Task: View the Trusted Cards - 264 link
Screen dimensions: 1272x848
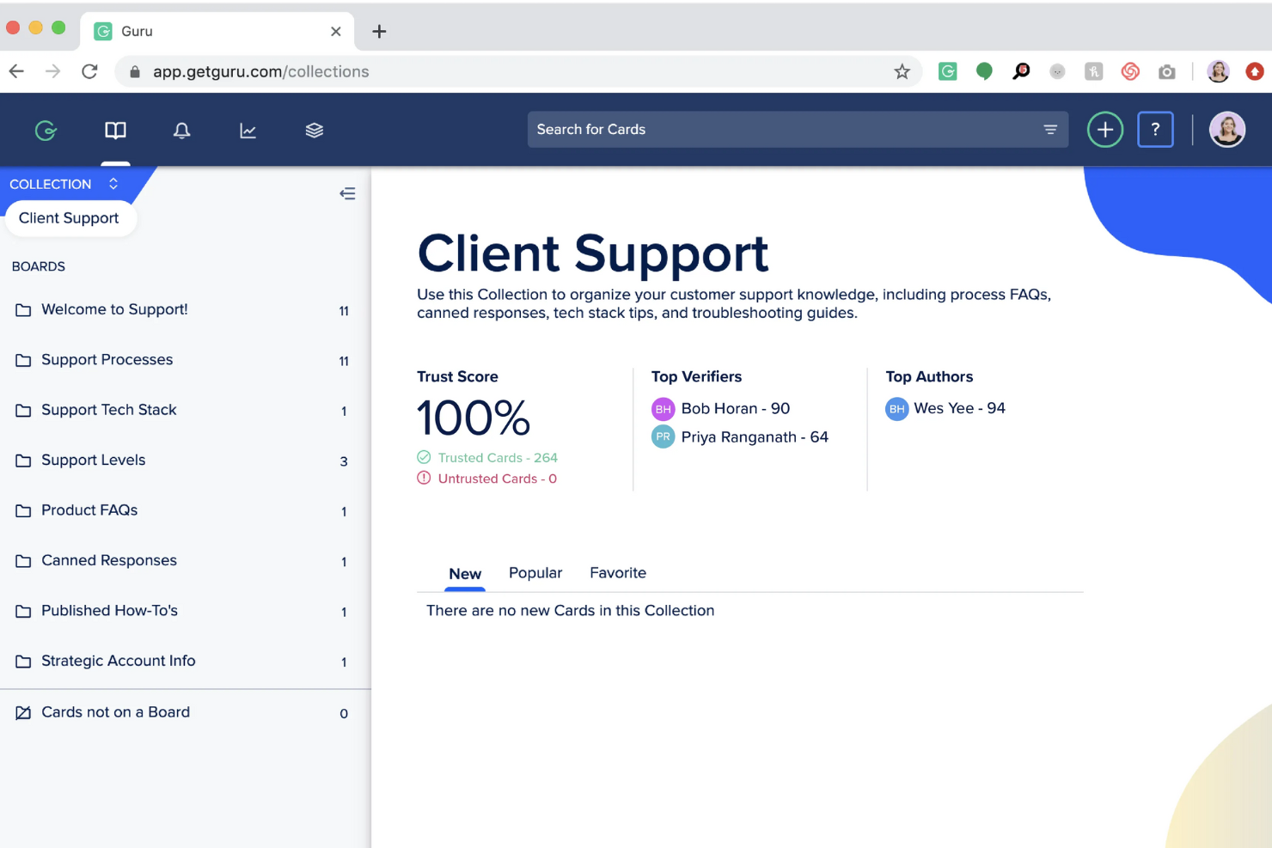Action: 498,457
